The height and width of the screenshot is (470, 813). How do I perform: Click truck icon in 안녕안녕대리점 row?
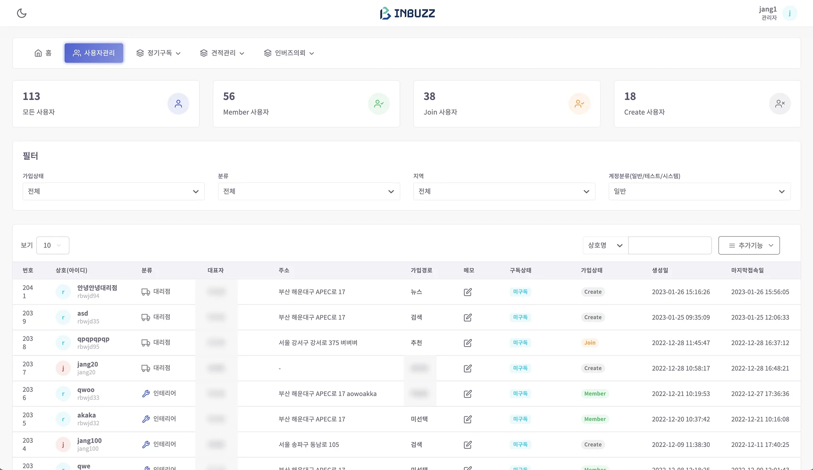pyautogui.click(x=146, y=292)
